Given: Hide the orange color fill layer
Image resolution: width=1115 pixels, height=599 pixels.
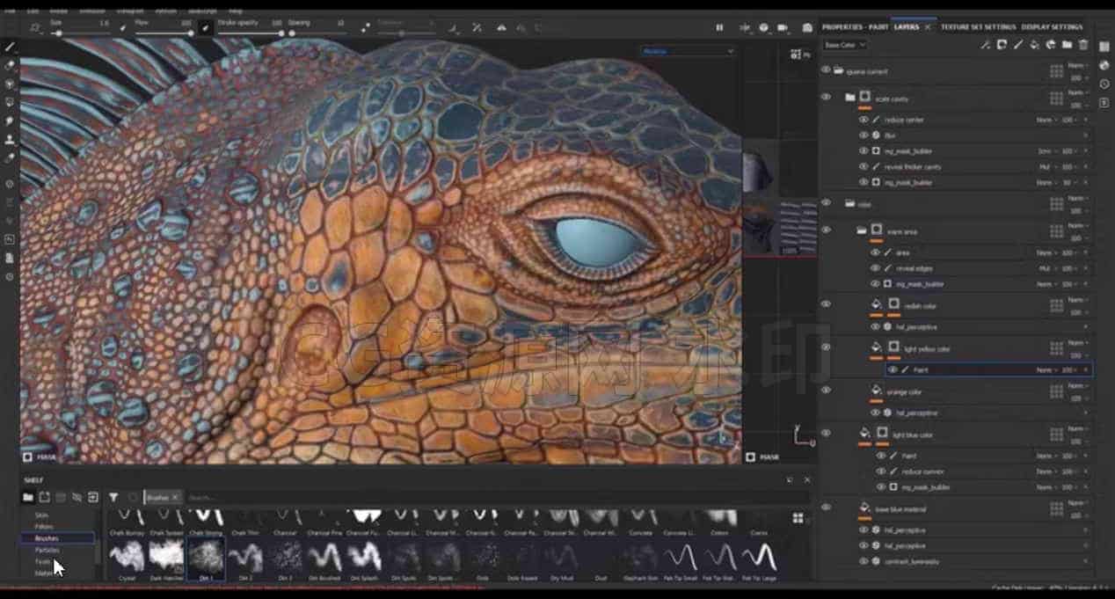Looking at the screenshot, I should 826,390.
